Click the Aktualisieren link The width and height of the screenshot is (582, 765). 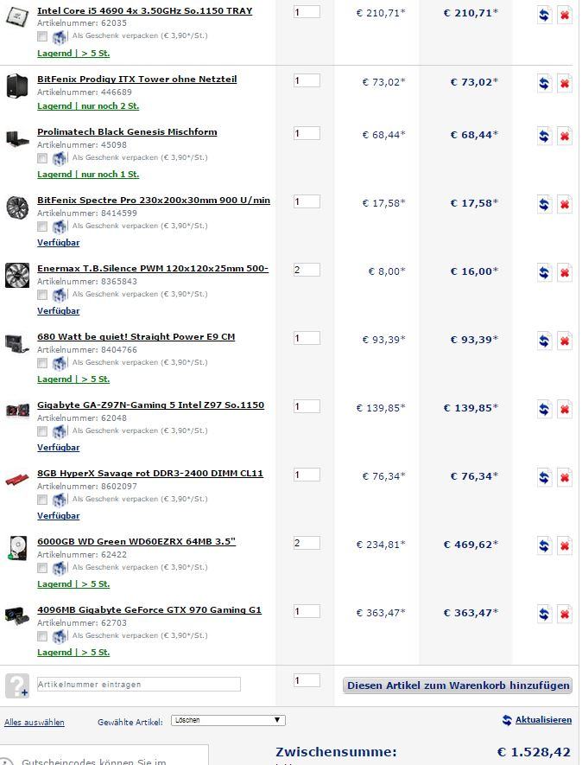543,720
